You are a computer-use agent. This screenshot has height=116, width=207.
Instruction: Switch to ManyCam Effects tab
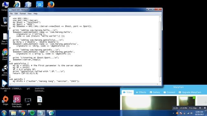coord(141,92)
